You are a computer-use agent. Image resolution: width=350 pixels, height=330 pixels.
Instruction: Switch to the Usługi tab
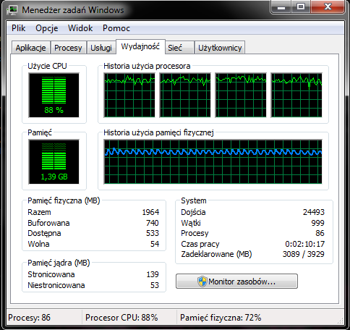point(101,48)
